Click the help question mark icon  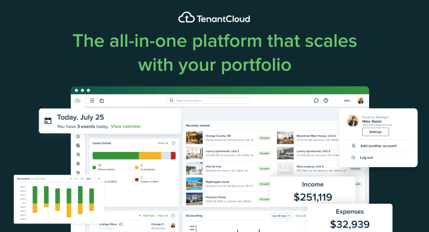pos(326,100)
